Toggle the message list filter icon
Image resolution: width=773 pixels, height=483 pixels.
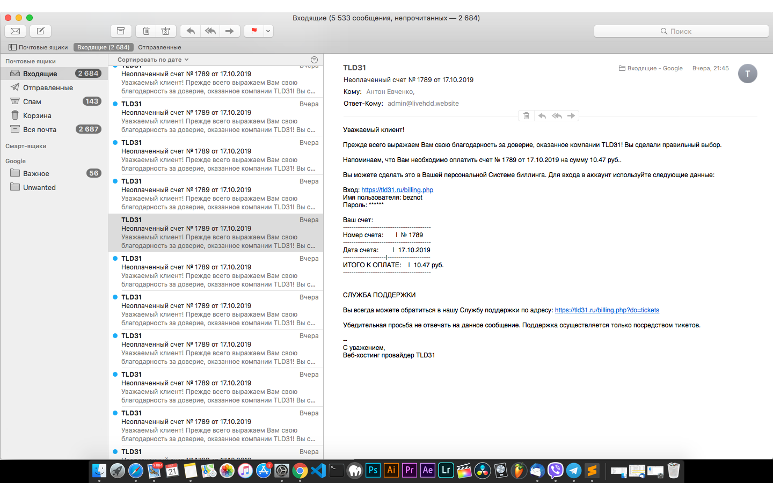(x=314, y=60)
